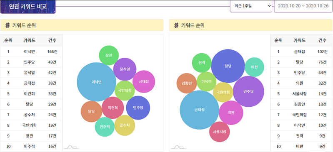The image size is (333, 152).
Task: Select the orange 탈당 bubble in left chart
Action: click(91, 112)
